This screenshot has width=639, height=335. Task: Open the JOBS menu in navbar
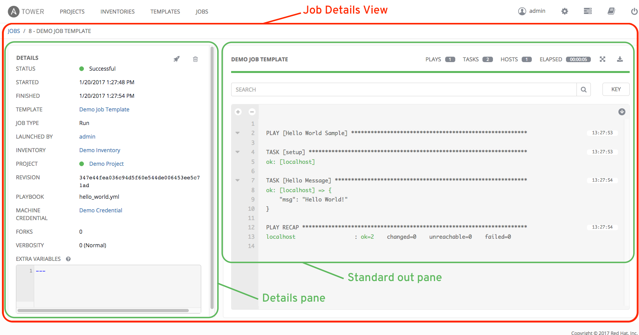pyautogui.click(x=202, y=12)
